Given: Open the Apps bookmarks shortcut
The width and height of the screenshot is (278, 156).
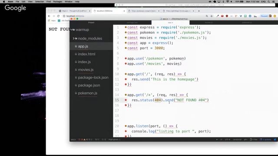Looking at the screenshot, I should coord(52,20).
